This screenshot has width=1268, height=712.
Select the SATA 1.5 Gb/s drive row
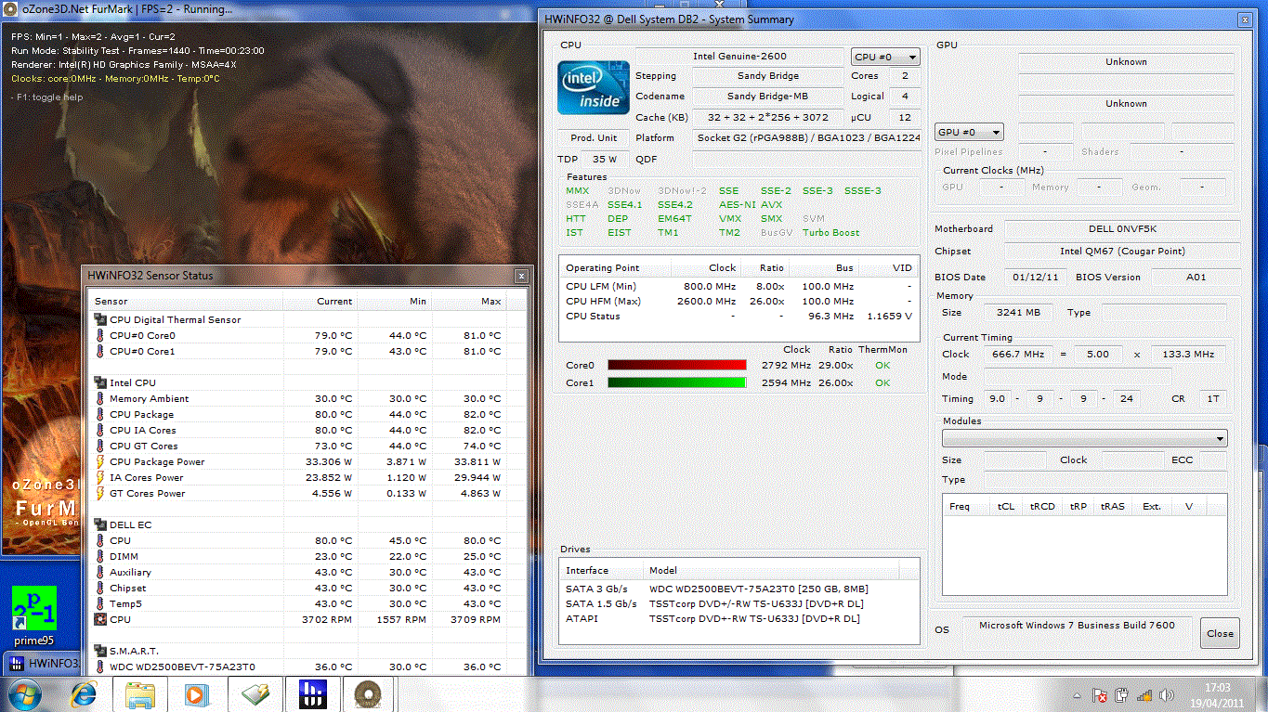tap(739, 603)
